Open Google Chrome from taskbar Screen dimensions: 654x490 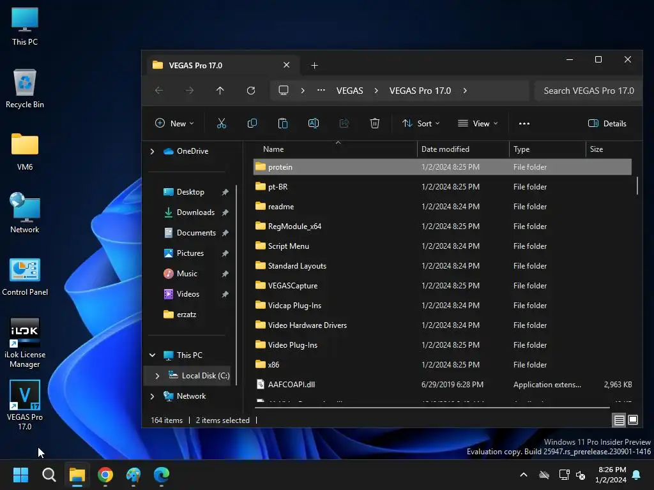tap(105, 475)
